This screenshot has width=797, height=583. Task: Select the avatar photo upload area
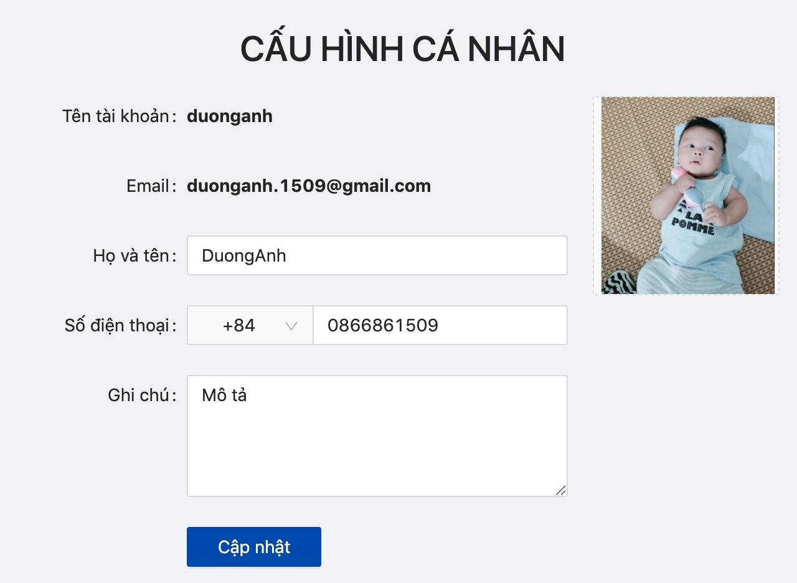686,196
